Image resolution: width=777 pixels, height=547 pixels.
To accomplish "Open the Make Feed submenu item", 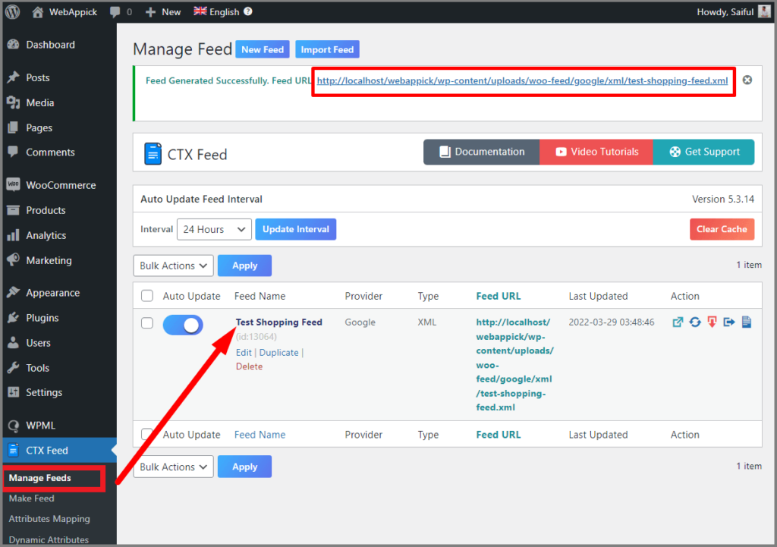I will point(31,498).
